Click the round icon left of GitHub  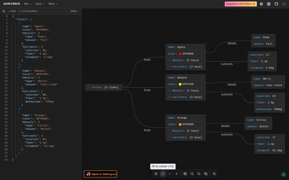(x=269, y=4)
